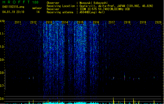Click the 2312 time marker
The height and width of the screenshot is (104, 164).
click(33, 22)
